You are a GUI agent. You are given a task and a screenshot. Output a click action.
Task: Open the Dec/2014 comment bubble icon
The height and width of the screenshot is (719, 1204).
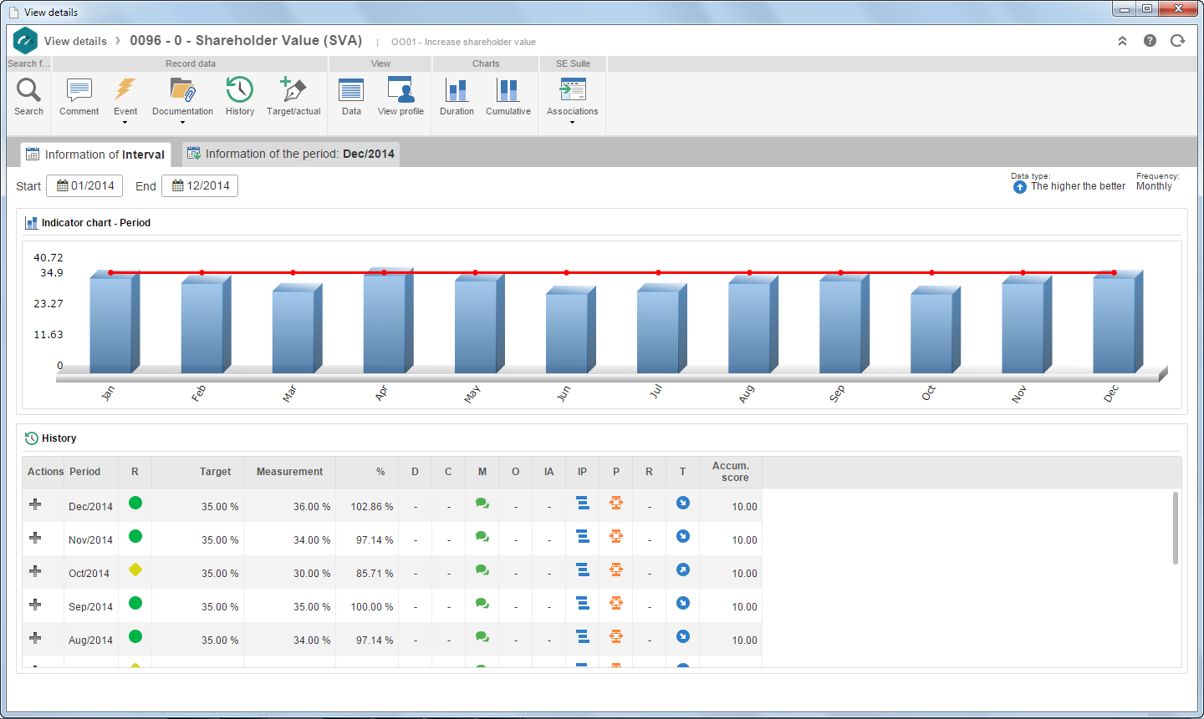coord(482,504)
